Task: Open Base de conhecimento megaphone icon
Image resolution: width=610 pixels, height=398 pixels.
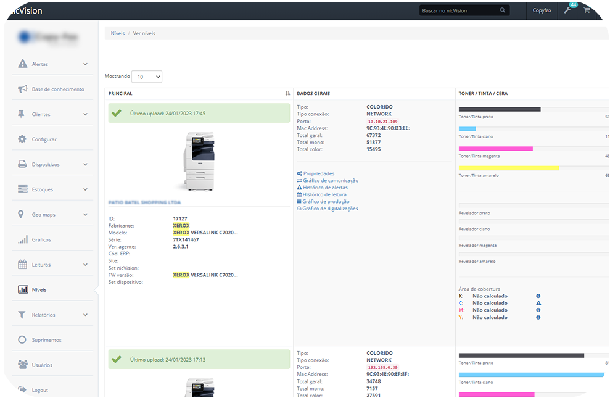Action: 23,89
